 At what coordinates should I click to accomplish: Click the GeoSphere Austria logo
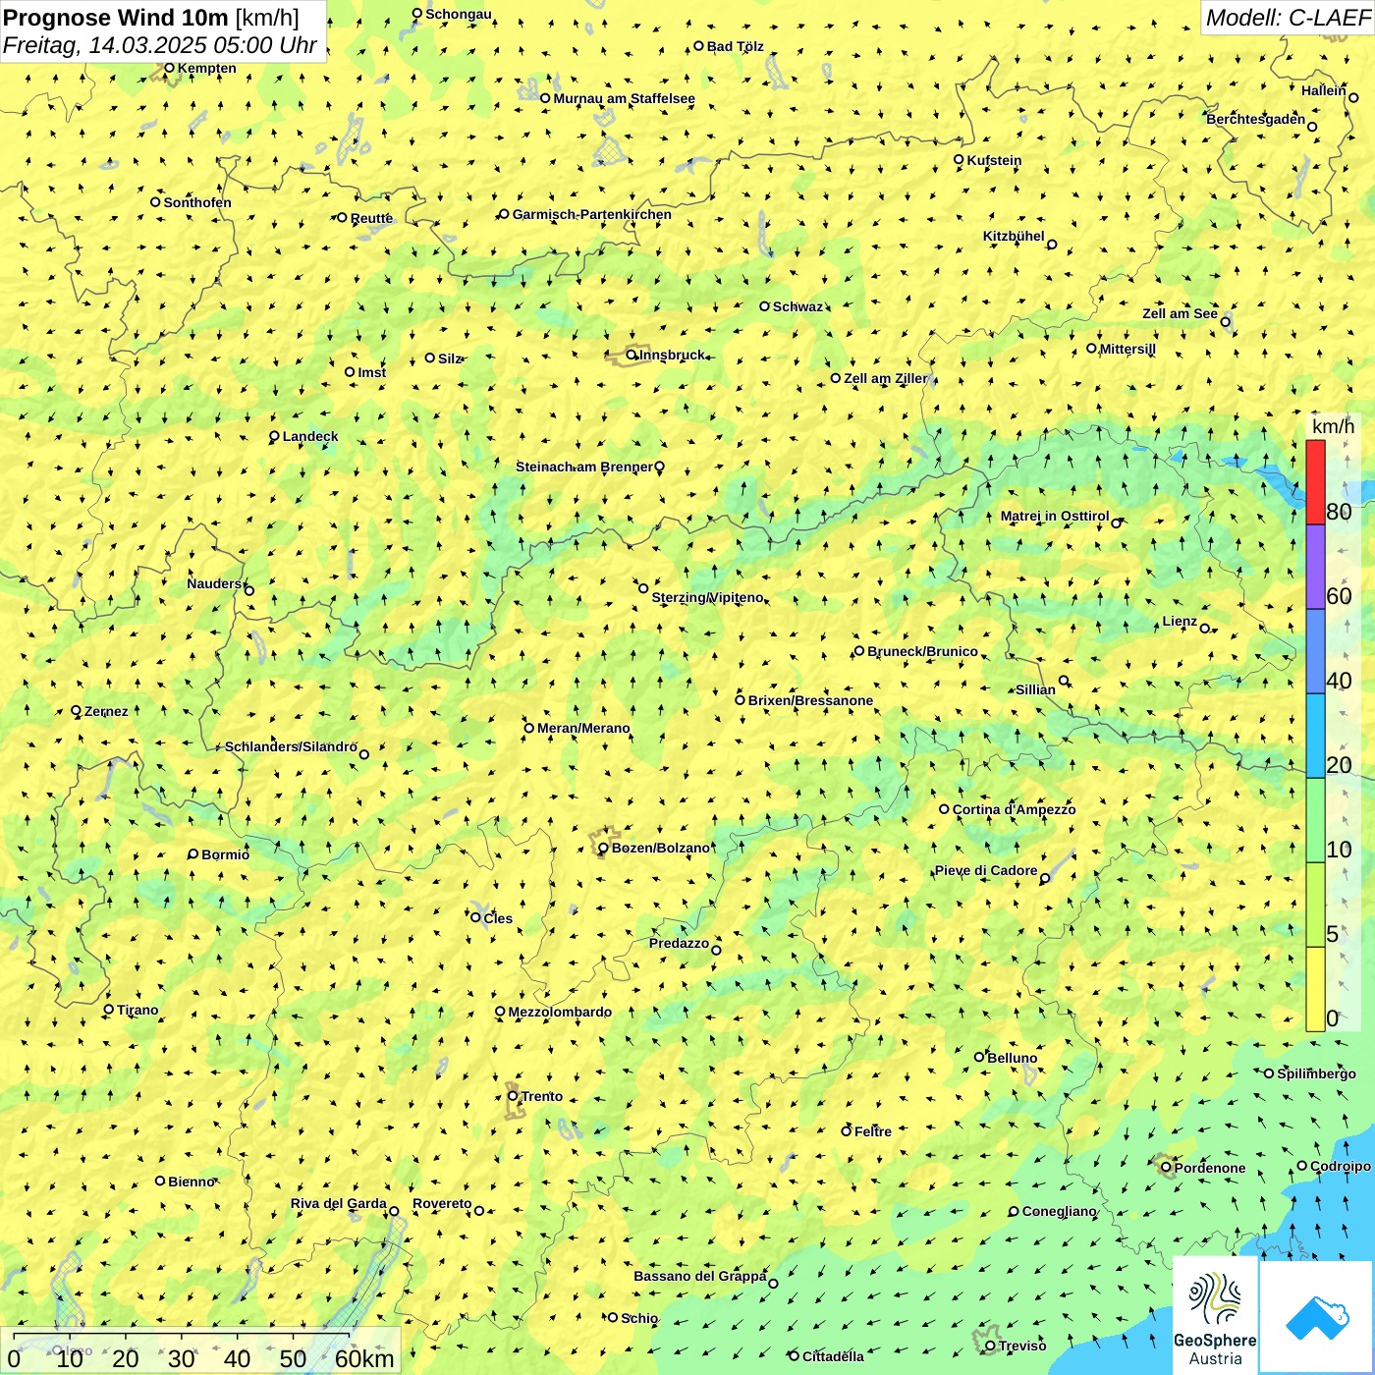click(1216, 1316)
